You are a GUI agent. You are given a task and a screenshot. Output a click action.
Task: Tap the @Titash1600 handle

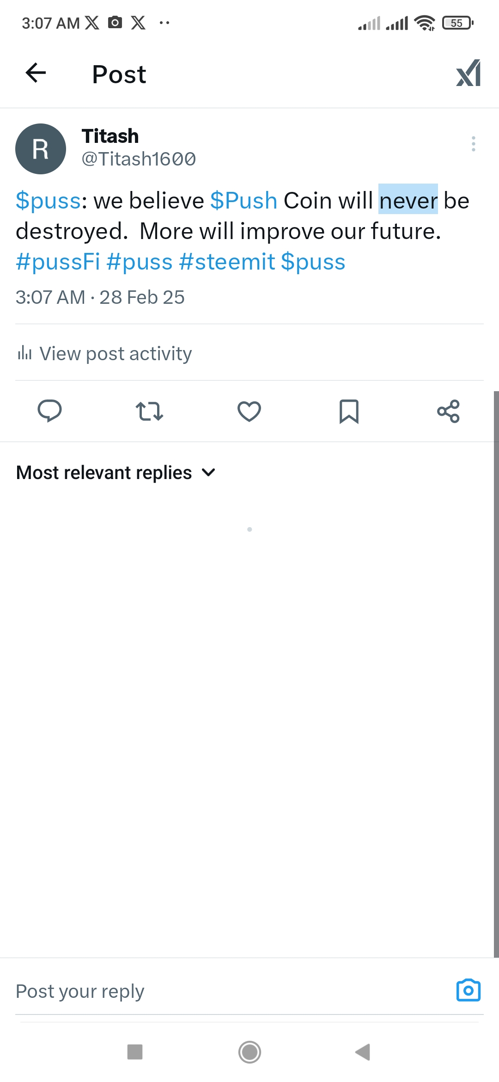point(139,159)
